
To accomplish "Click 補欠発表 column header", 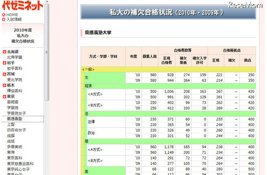I will click(183, 60).
